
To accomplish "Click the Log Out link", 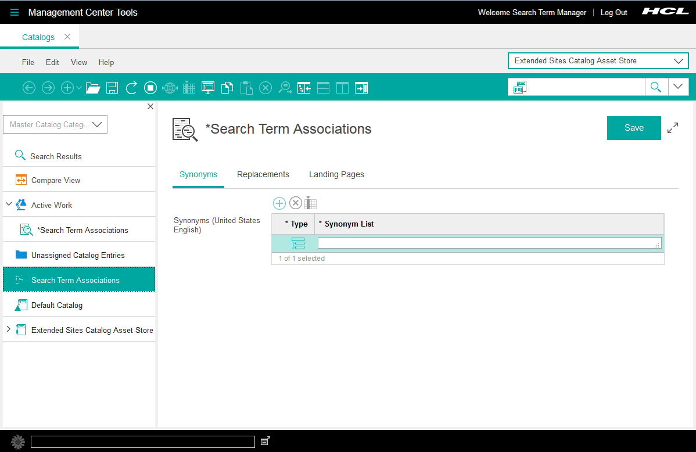I will pyautogui.click(x=614, y=12).
